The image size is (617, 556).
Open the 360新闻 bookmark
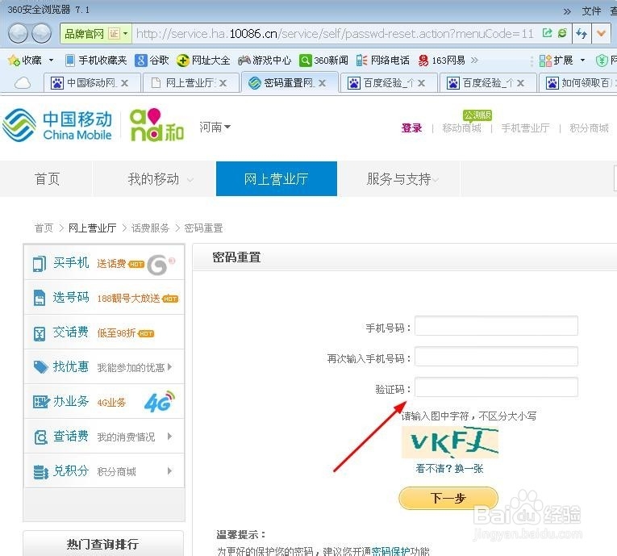[323, 61]
